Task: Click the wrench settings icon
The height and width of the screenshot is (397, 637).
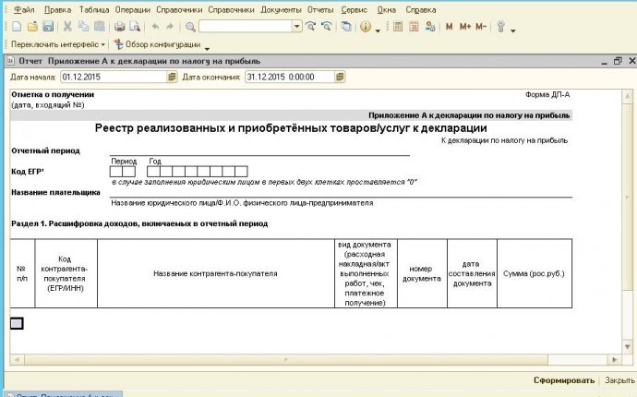Action: [501, 27]
